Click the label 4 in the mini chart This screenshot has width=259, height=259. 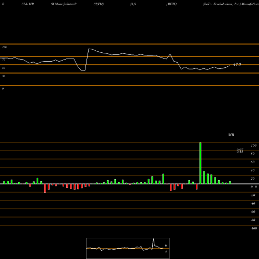pyautogui.click(x=166, y=252)
